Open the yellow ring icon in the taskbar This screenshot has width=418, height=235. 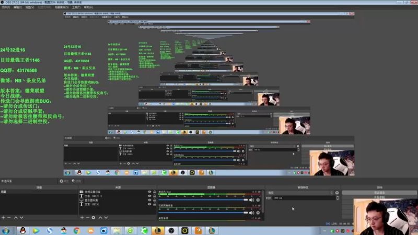point(185,230)
